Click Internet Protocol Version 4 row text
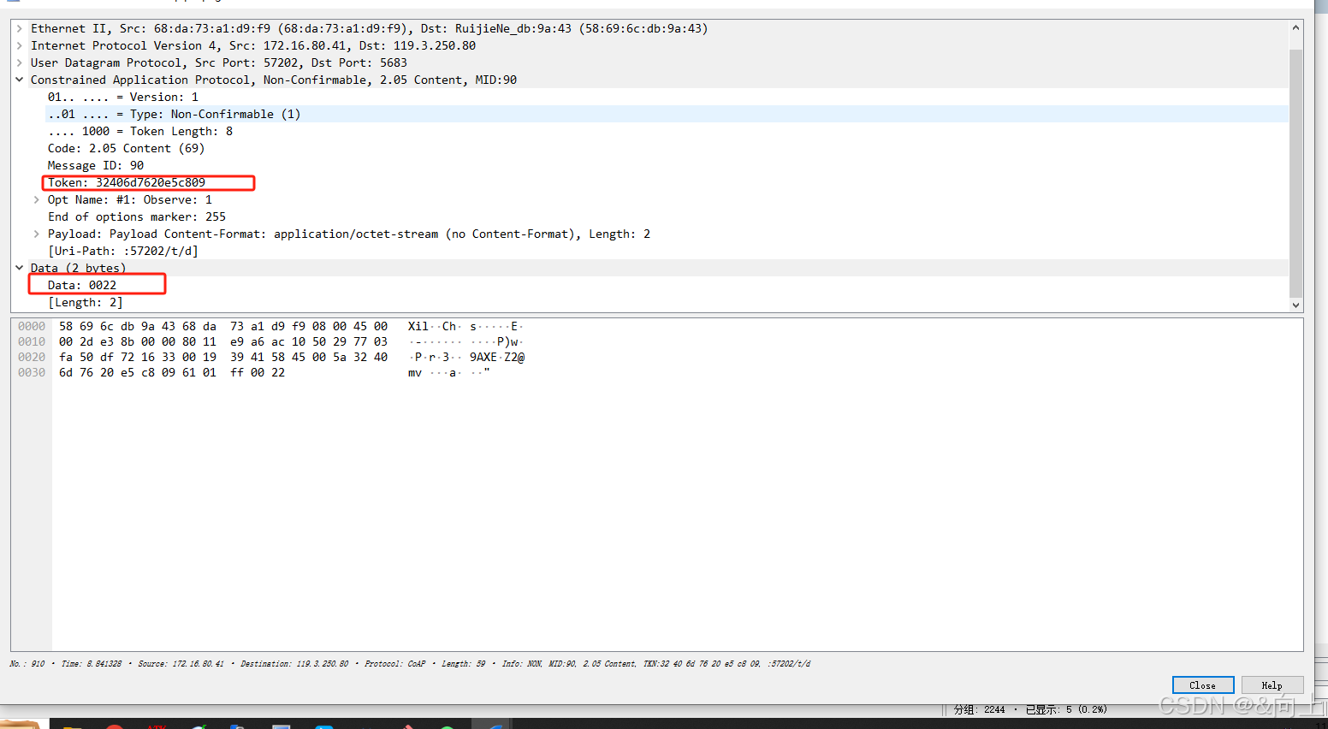The image size is (1328, 729). (253, 45)
